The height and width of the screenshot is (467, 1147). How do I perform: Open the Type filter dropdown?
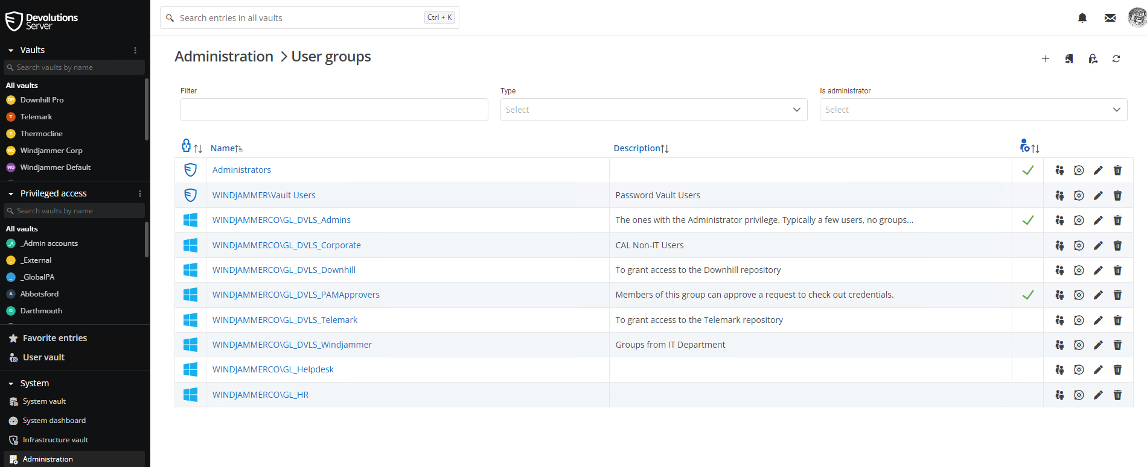click(x=654, y=110)
